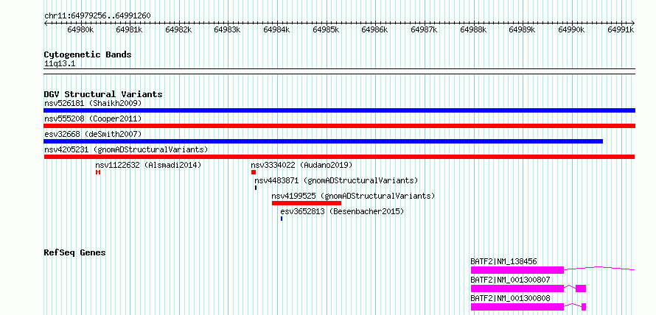Click the 11q13.1 cytogenetic band label
The image size is (656, 315).
(60, 64)
